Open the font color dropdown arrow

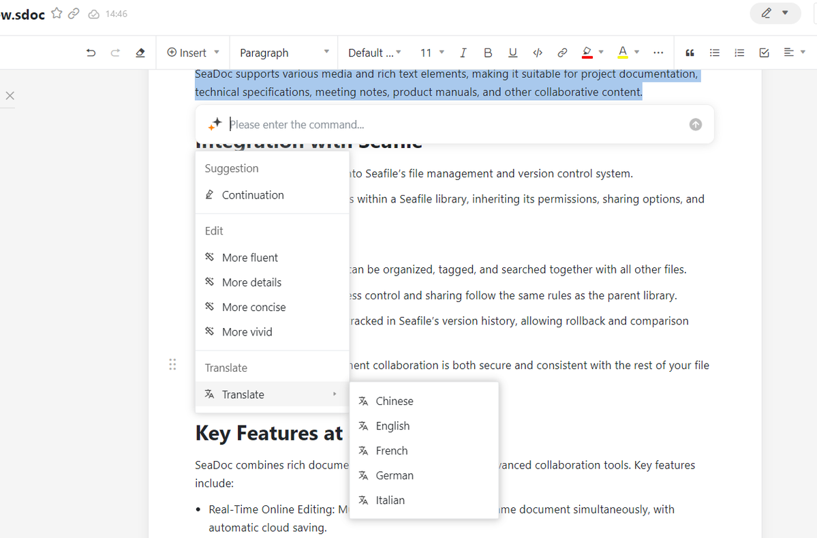tap(636, 52)
